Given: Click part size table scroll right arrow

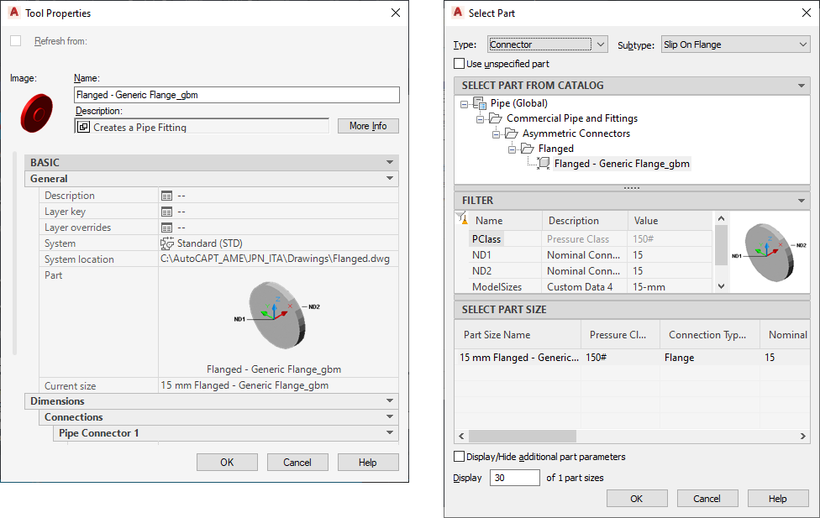Looking at the screenshot, I should click(802, 436).
